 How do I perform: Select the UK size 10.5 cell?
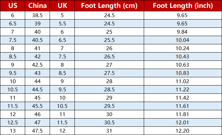pyautogui.click(x=62, y=106)
